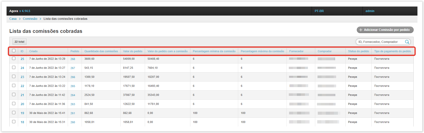Viewport: 424px width, 133px height.
Task: Toggle the select-all checkbox in table header
Action: (14, 51)
